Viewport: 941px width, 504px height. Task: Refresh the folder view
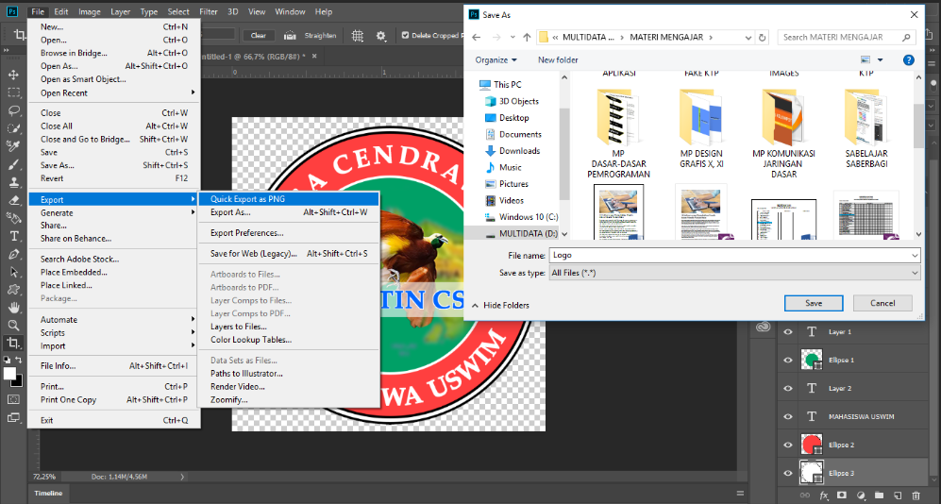coord(763,37)
